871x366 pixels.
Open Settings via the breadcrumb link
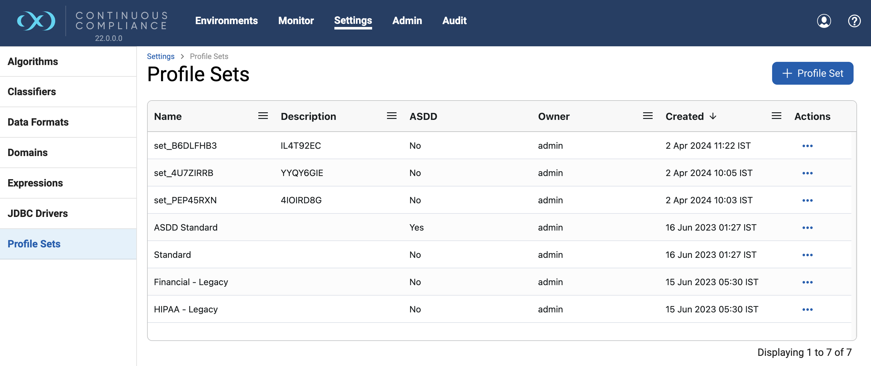point(161,56)
